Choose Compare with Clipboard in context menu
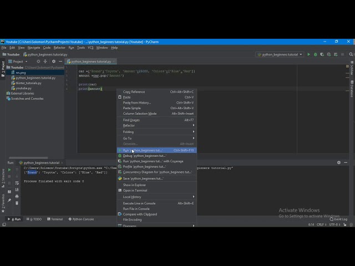 (x=156, y=214)
